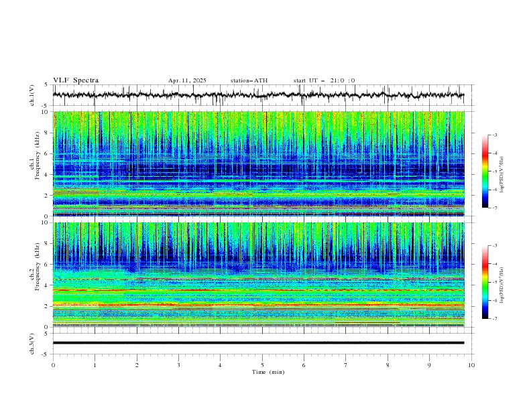Click the ch.1 "Frequency (kHz)" axis label
Viewport: 531px width, 410px height.
(x=37, y=156)
